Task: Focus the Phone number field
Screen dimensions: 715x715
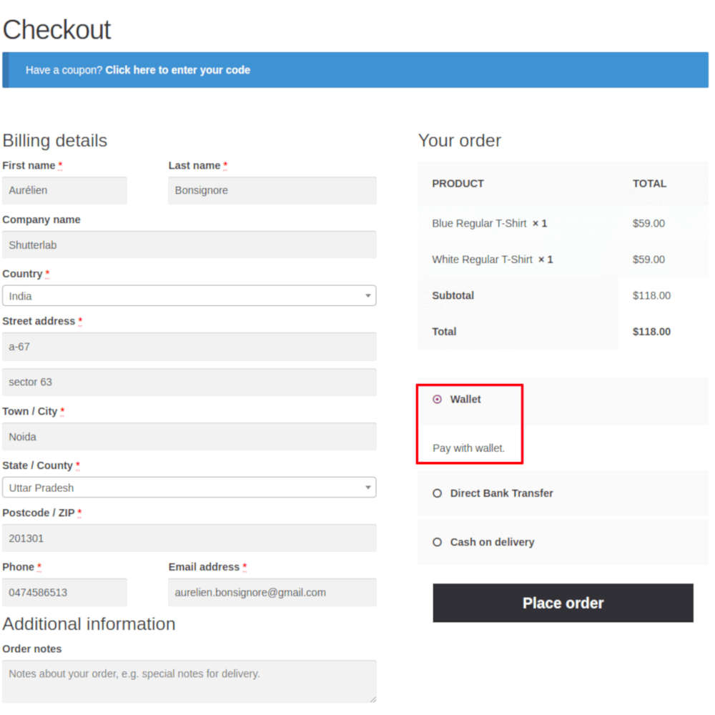Action: click(x=64, y=592)
